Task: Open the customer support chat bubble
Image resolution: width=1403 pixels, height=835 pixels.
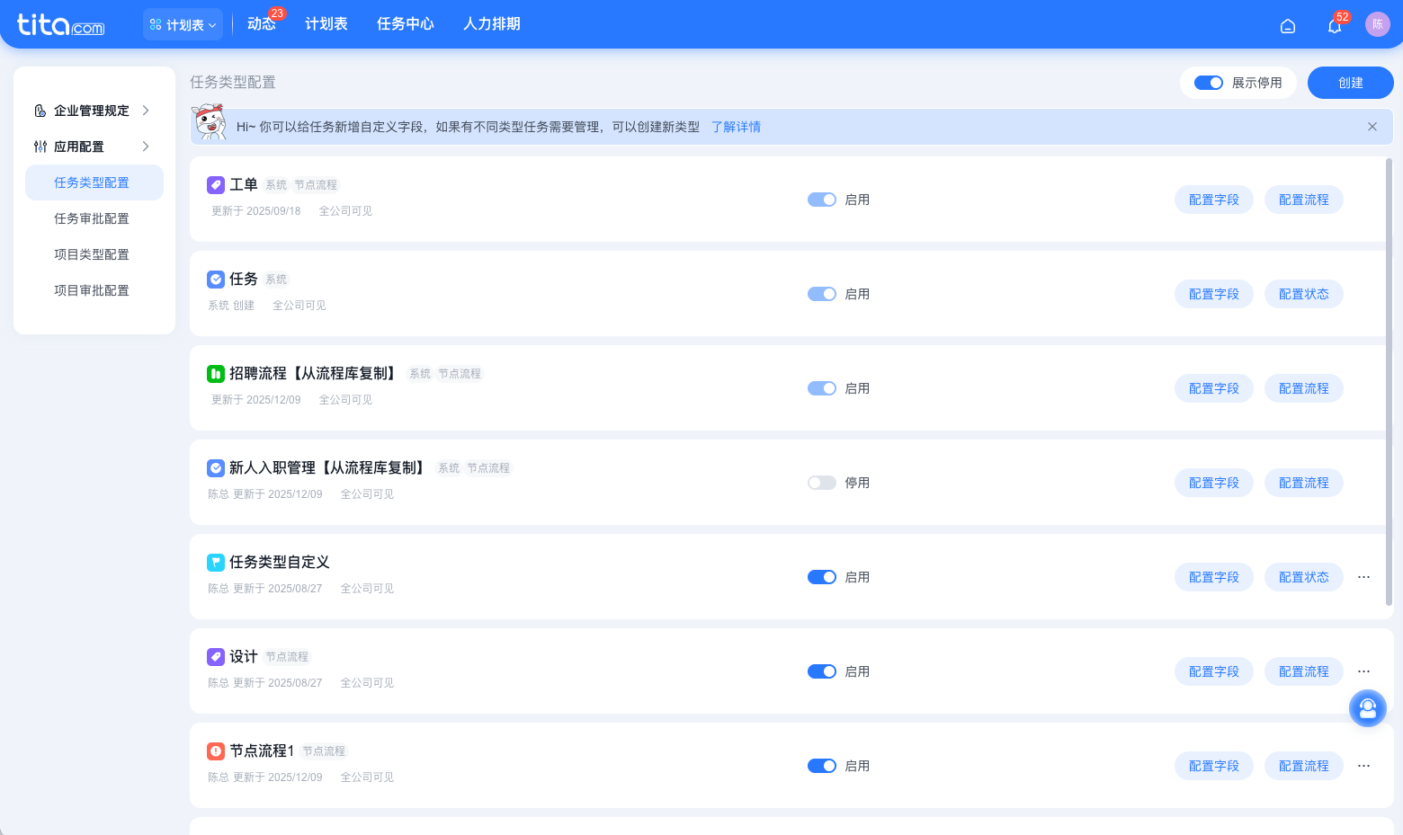Action: click(x=1368, y=708)
